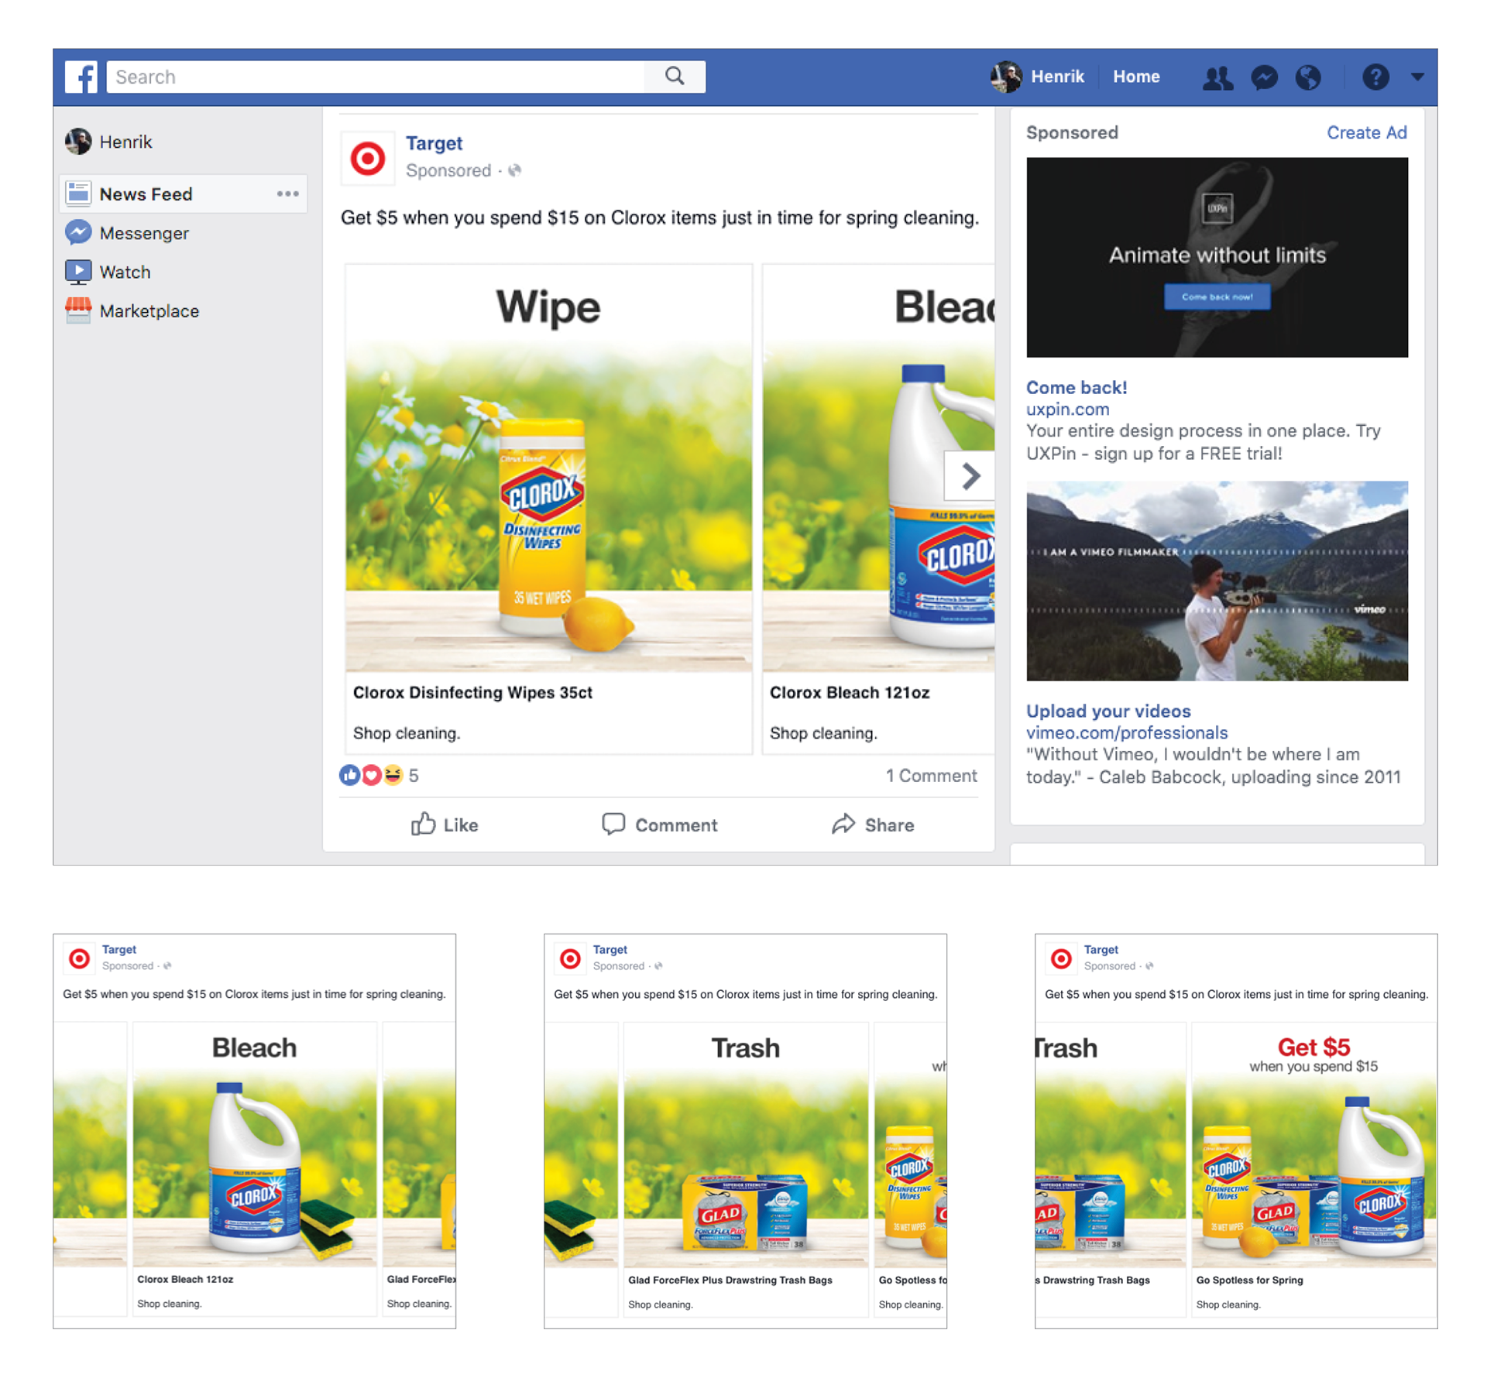This screenshot has width=1487, height=1378.
Task: Click Target logo in the Bleach preview card
Action: (x=79, y=958)
